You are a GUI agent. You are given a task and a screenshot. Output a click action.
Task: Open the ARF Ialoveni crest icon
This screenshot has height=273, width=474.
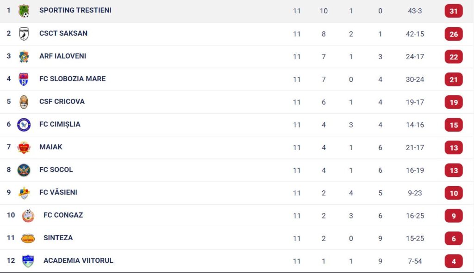pyautogui.click(x=24, y=56)
